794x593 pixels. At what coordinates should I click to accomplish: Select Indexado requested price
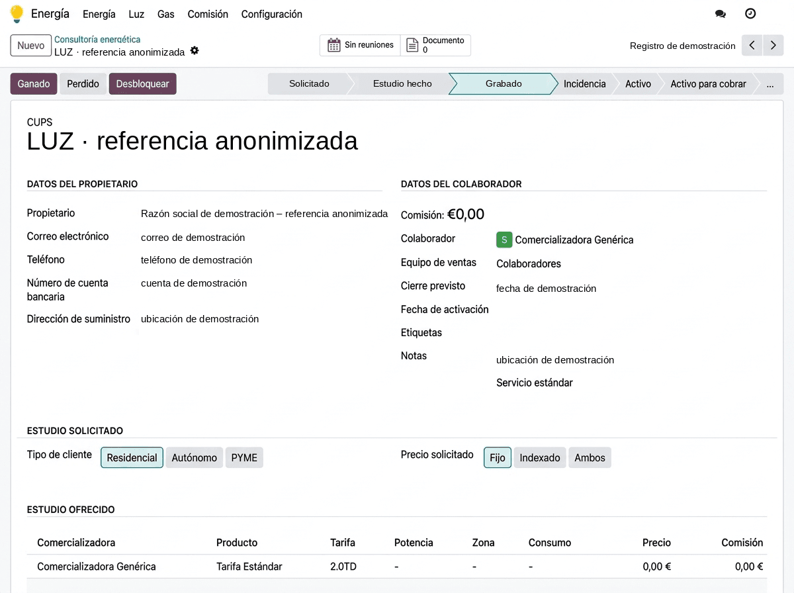pos(540,457)
